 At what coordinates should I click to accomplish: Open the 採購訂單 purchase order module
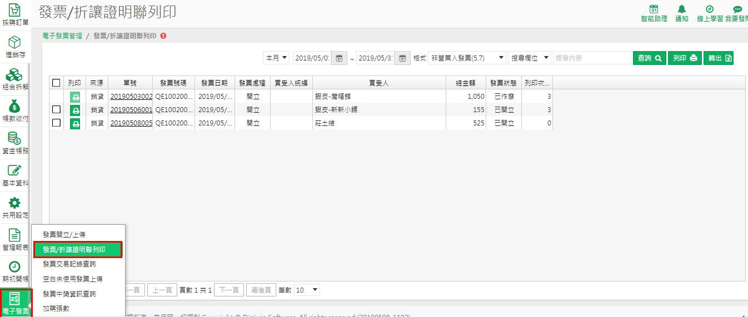pyautogui.click(x=14, y=15)
